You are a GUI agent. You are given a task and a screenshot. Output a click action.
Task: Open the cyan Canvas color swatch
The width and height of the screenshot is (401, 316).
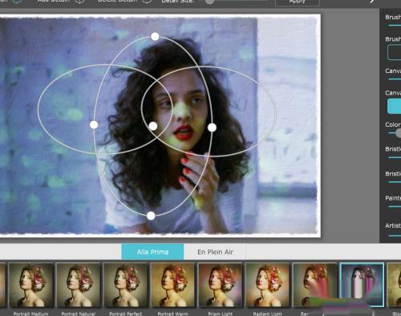[395, 106]
